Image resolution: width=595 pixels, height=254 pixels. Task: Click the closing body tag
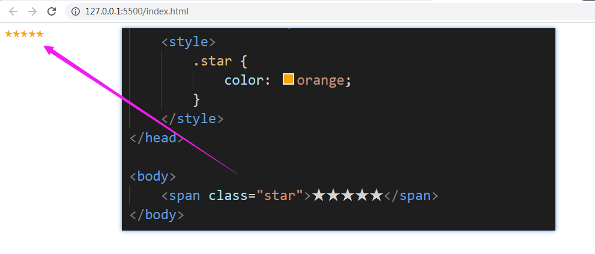[x=157, y=214]
